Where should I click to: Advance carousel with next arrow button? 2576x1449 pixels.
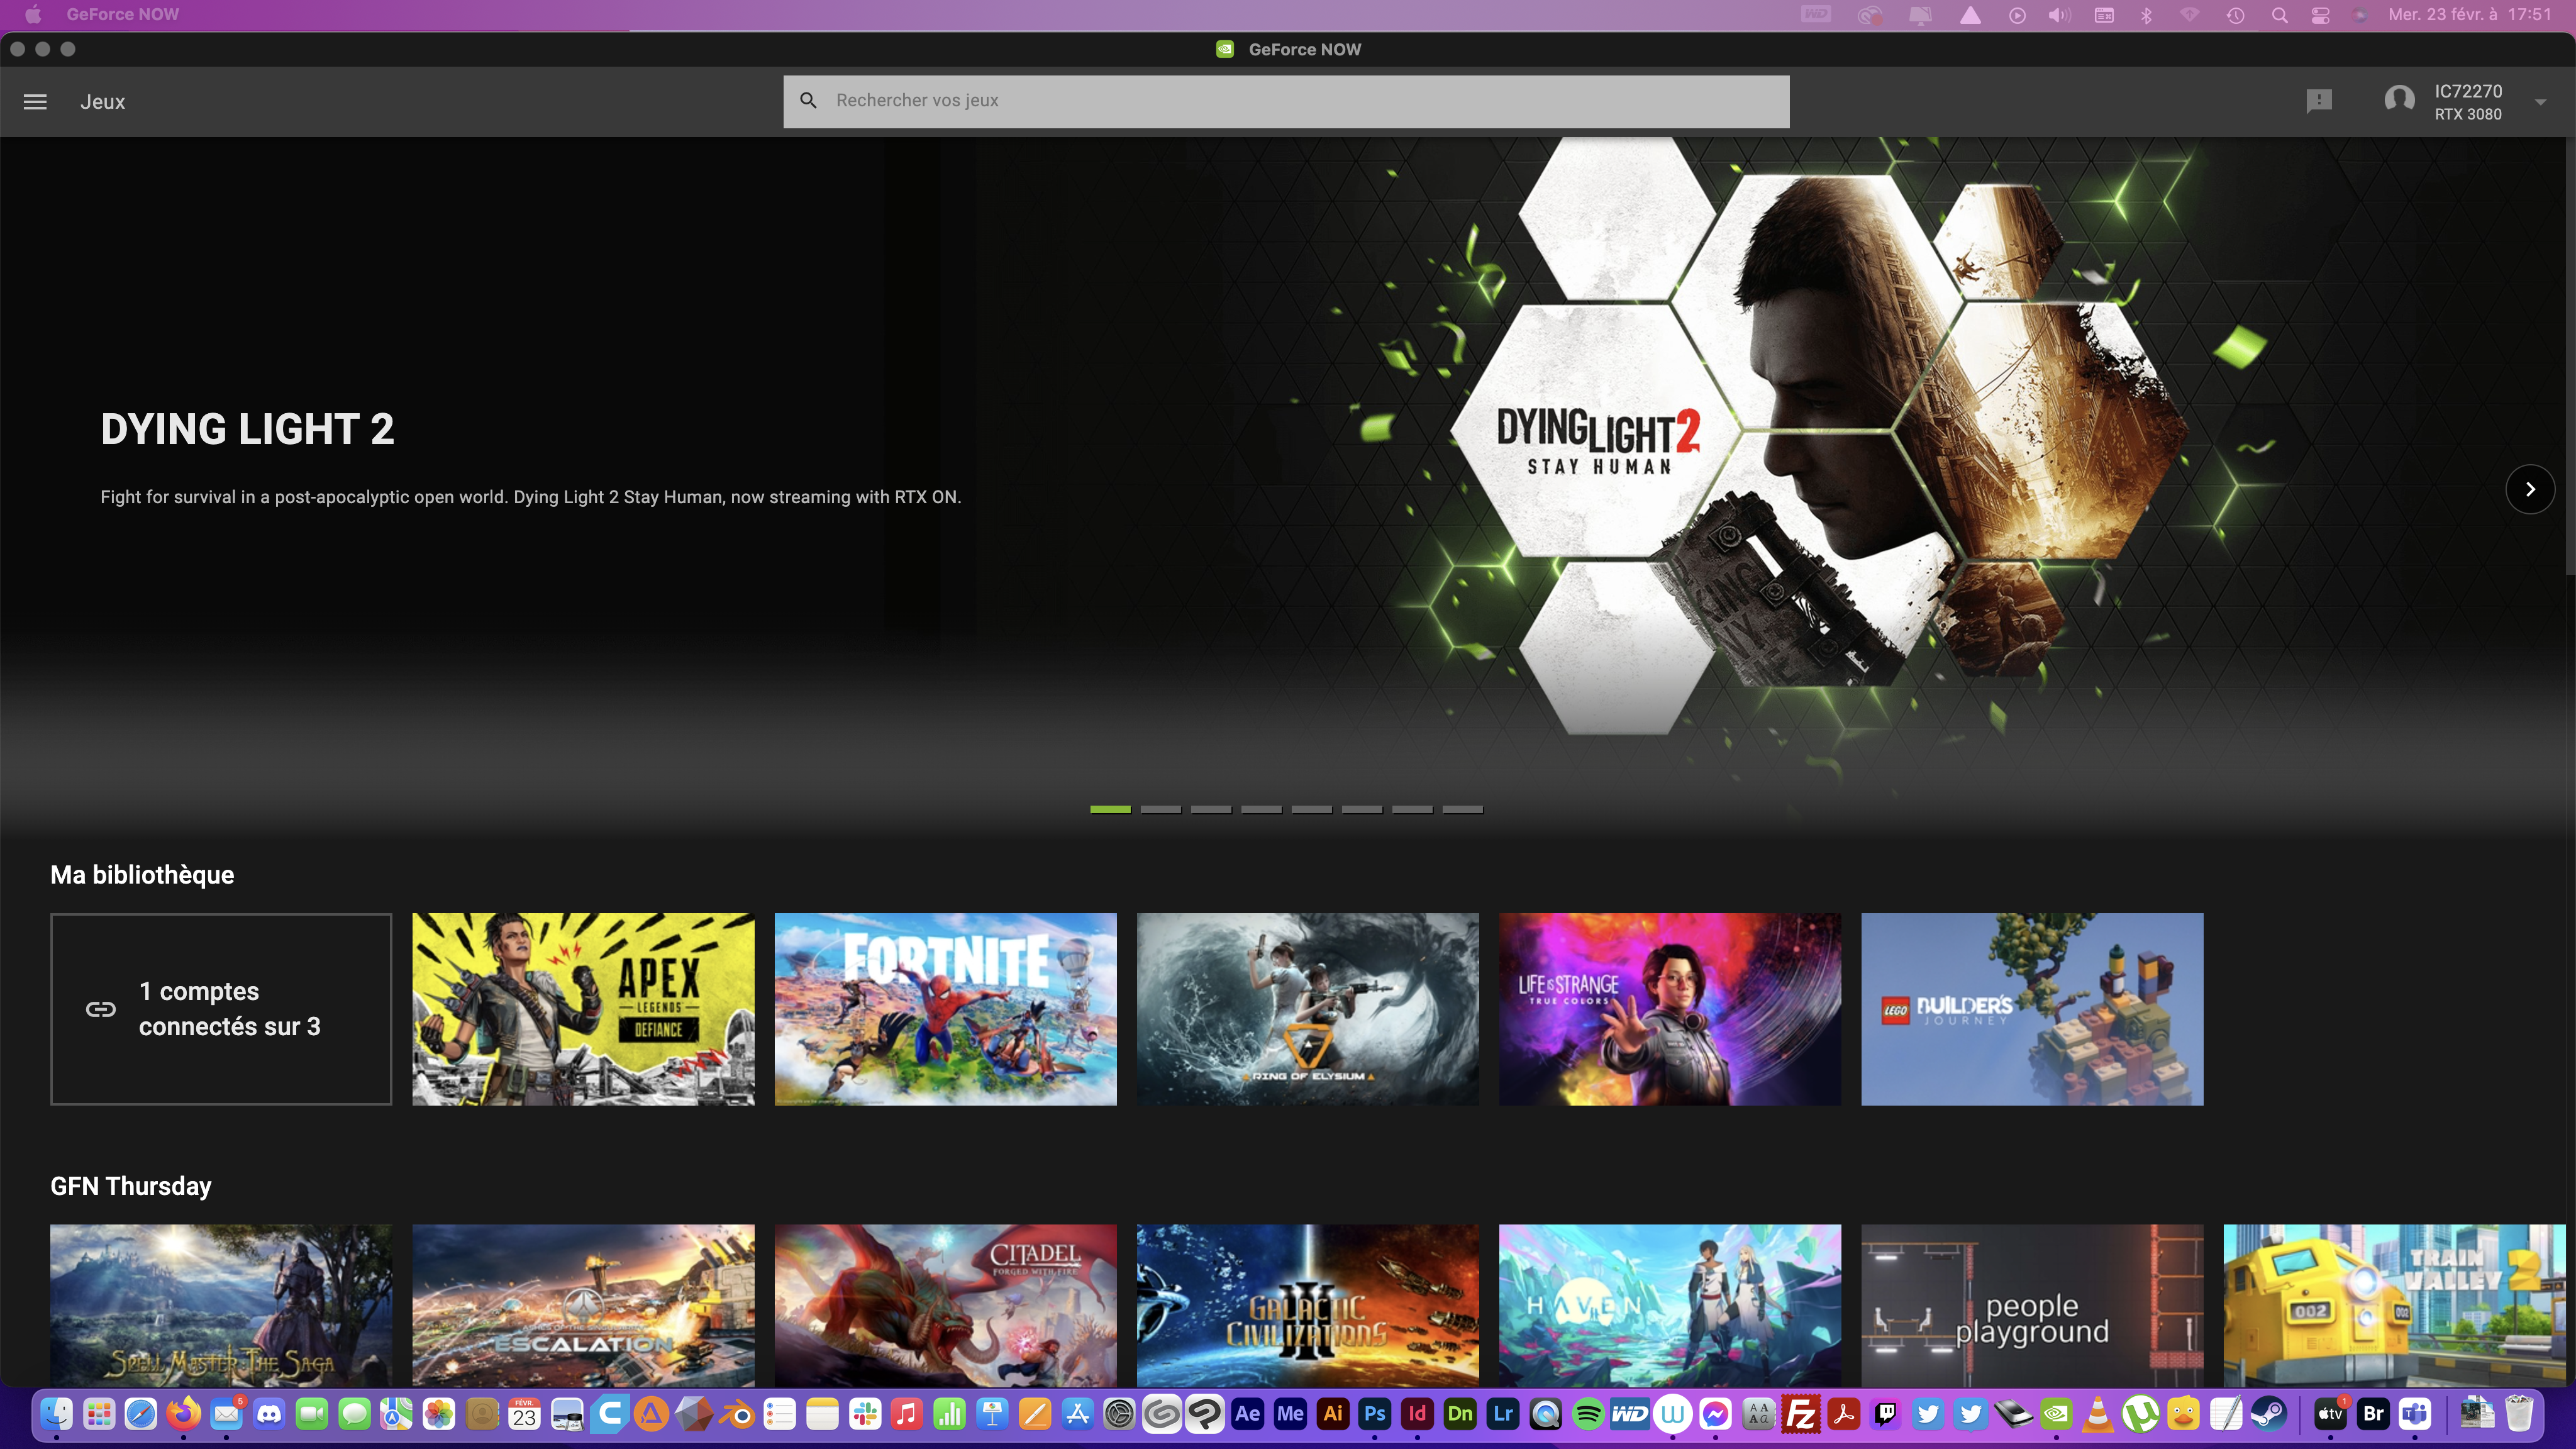(2530, 489)
